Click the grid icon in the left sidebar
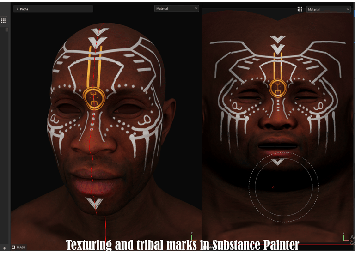The image size is (355, 253). tap(3, 21)
